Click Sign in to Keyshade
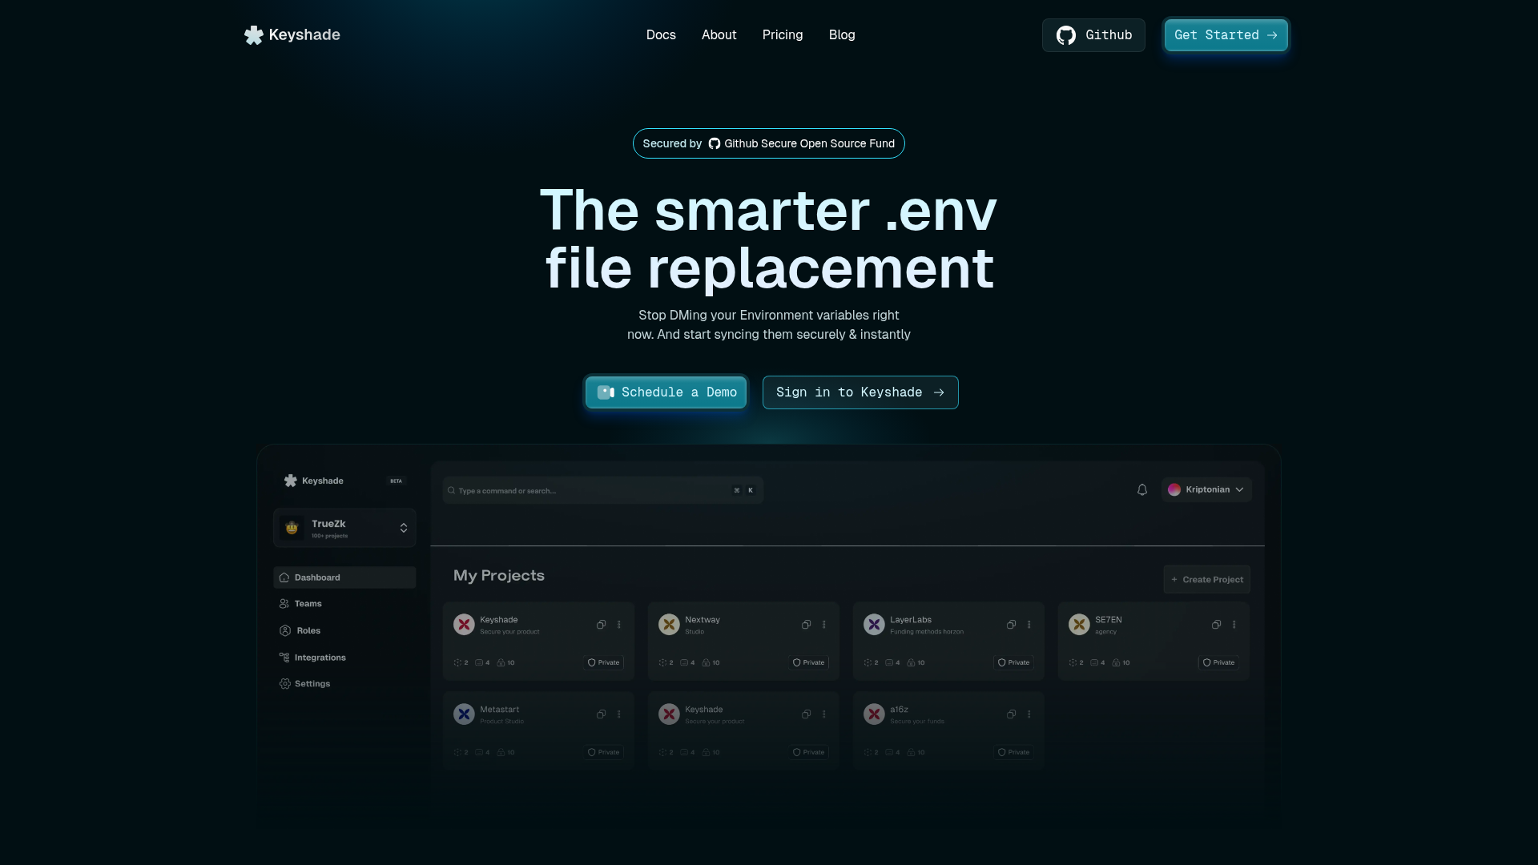This screenshot has height=865, width=1538. [860, 392]
